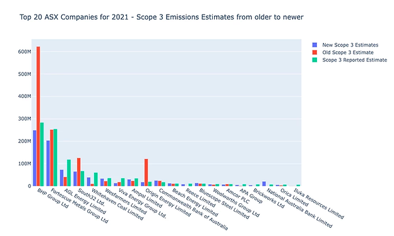
Task: Toggle Old Scope 3 Estimate legend entry
Action: click(x=343, y=52)
